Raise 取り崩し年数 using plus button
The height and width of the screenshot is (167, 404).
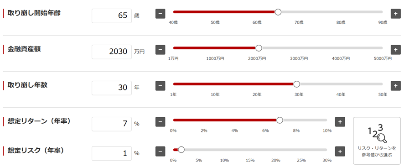click(396, 86)
